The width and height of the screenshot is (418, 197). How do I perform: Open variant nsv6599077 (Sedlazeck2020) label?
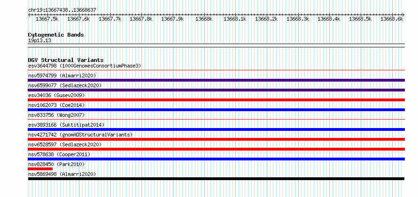coord(65,85)
